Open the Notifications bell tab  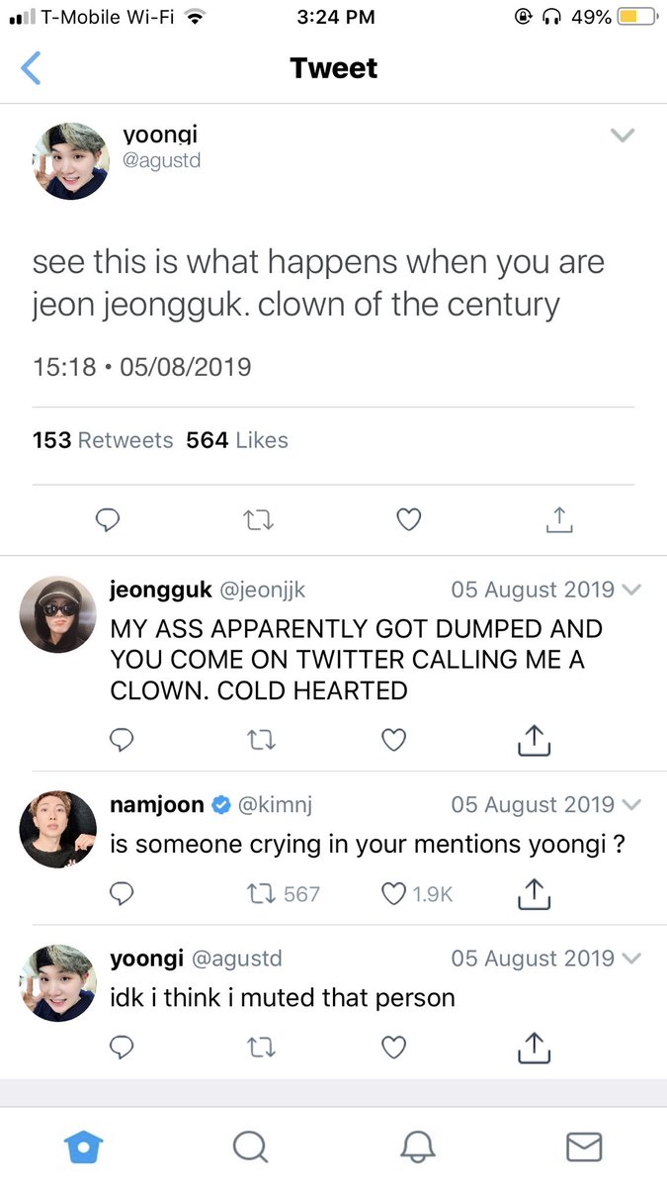417,1146
